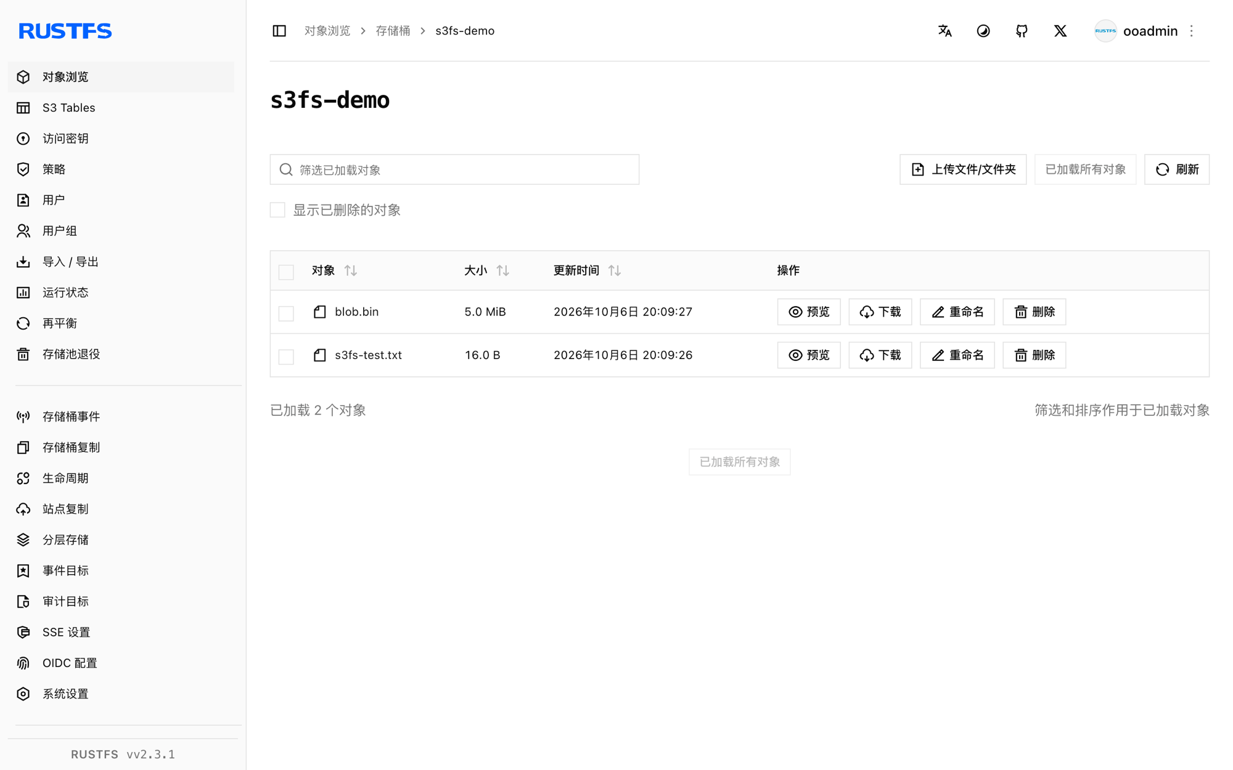1233x770 pixels.
Task: Click the 审计目标 file icon
Action: click(x=23, y=602)
